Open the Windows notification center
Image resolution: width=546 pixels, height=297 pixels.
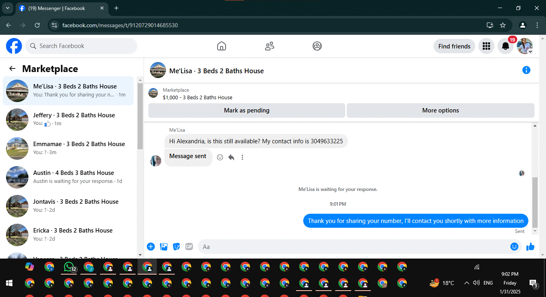[533, 283]
